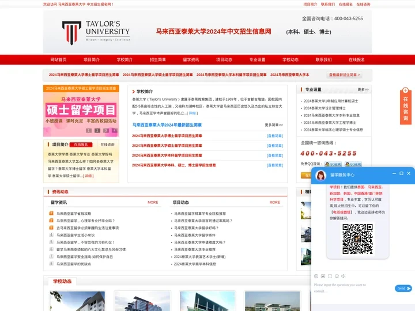Screen dimensions: 415x311
Task: Open 马来西亚泰莱大学2024年最新招生简章 heading link
Action: click(x=167, y=125)
